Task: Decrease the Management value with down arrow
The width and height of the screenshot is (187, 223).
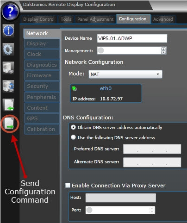Action: [x=163, y=52]
